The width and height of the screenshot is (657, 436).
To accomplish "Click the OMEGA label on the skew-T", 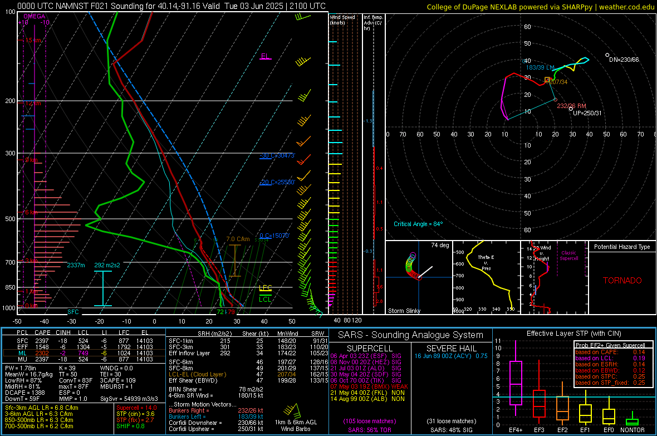I will [35, 16].
